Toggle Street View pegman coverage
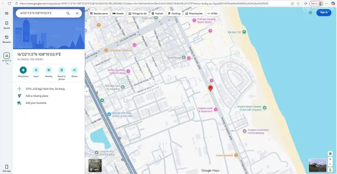The width and height of the screenshot is (337, 174). 330,170
